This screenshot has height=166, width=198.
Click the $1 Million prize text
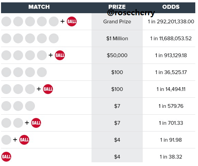coord(117,39)
